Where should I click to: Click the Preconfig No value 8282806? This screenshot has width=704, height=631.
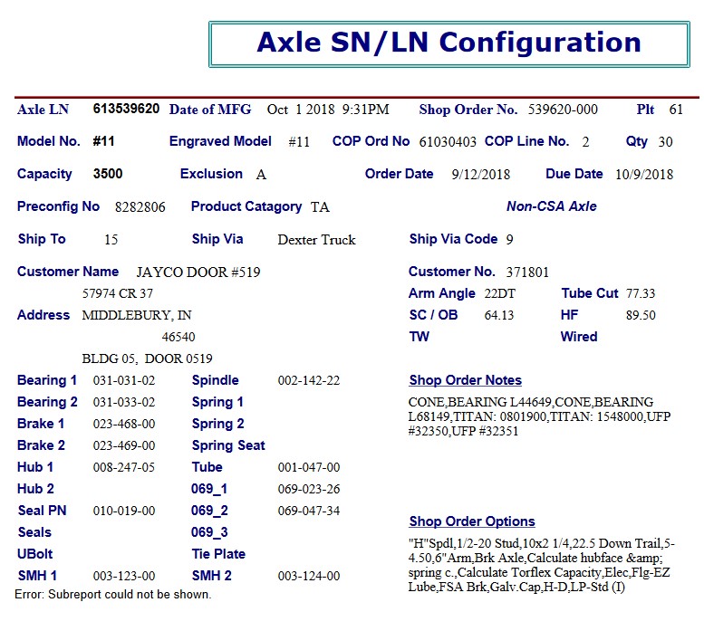(140, 207)
